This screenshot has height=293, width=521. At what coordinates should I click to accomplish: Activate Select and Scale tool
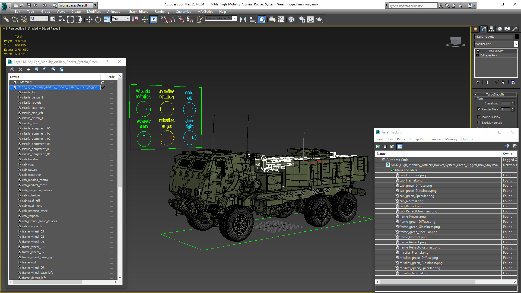107,19
